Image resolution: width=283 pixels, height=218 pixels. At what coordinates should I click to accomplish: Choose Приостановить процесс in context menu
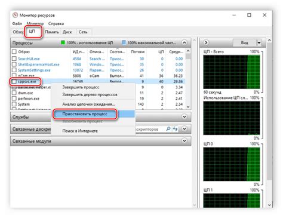pyautogui.click(x=85, y=114)
